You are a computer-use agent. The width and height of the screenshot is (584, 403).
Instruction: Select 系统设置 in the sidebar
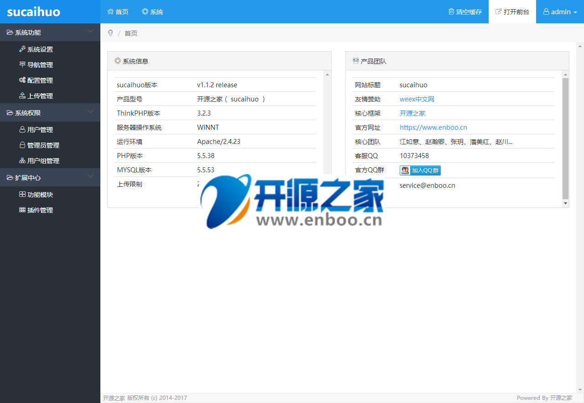(50, 49)
